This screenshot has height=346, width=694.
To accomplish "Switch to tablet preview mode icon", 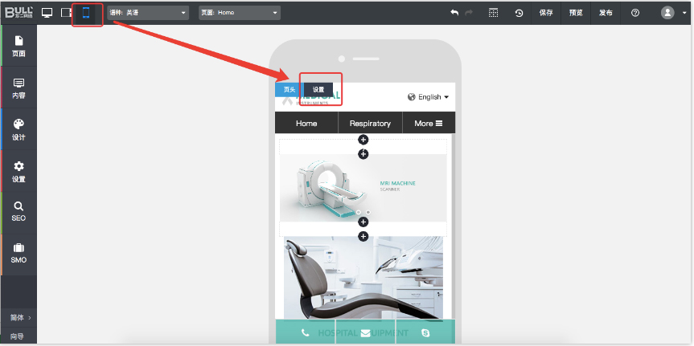I will 66,13.
